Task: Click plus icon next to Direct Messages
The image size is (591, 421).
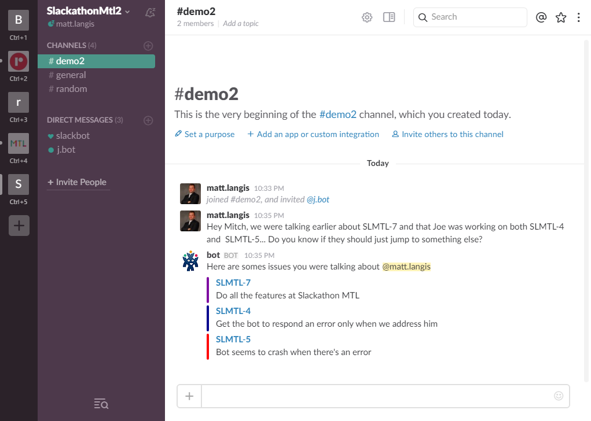Action: click(148, 120)
